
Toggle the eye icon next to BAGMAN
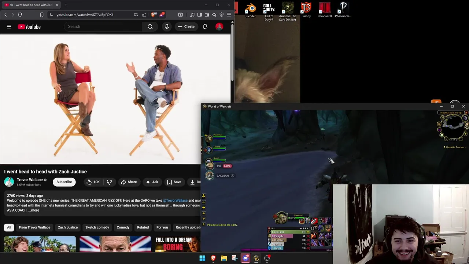click(233, 176)
